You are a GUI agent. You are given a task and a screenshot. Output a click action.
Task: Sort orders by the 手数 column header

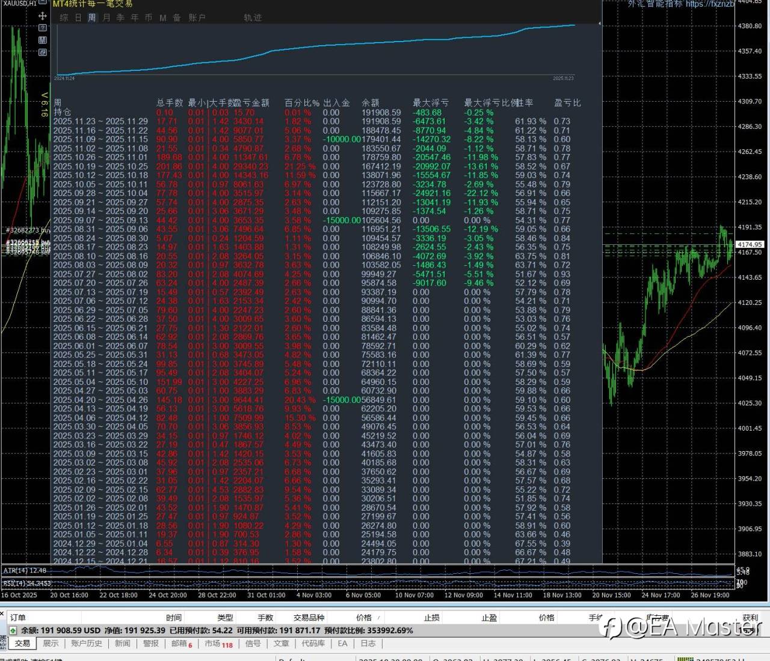point(265,618)
